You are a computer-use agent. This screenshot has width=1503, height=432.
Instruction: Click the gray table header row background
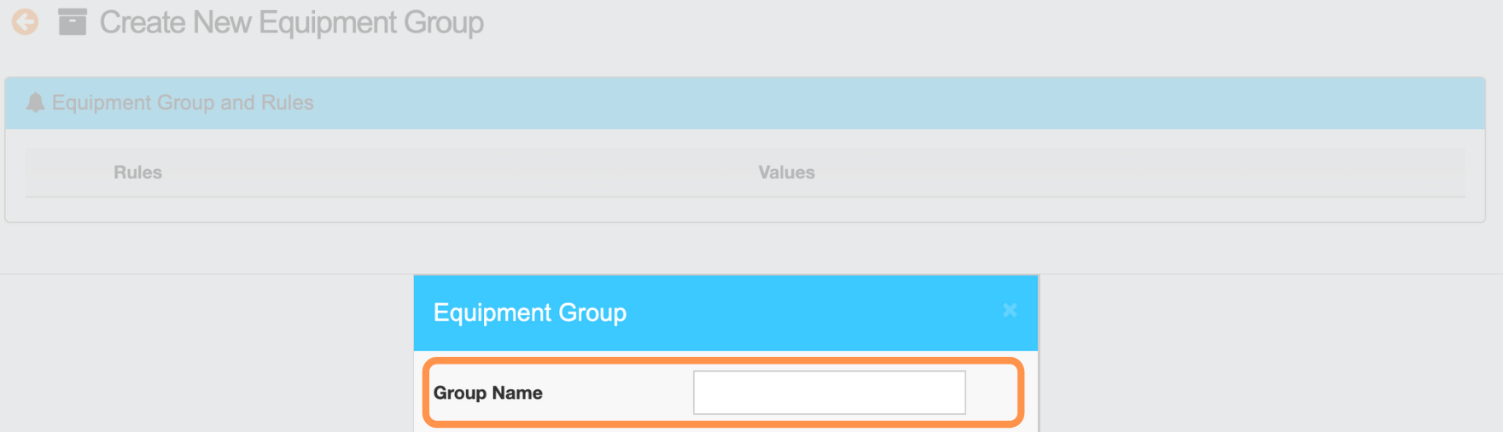click(744, 172)
